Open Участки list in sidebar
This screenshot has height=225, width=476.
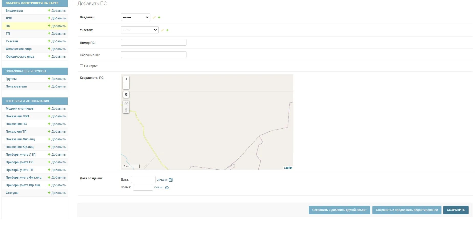coord(12,41)
